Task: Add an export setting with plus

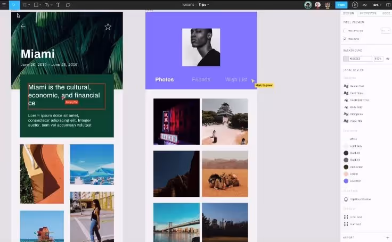Action: click(388, 238)
